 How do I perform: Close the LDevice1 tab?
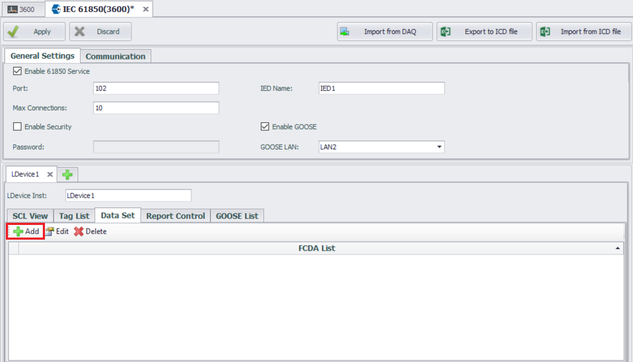point(50,174)
